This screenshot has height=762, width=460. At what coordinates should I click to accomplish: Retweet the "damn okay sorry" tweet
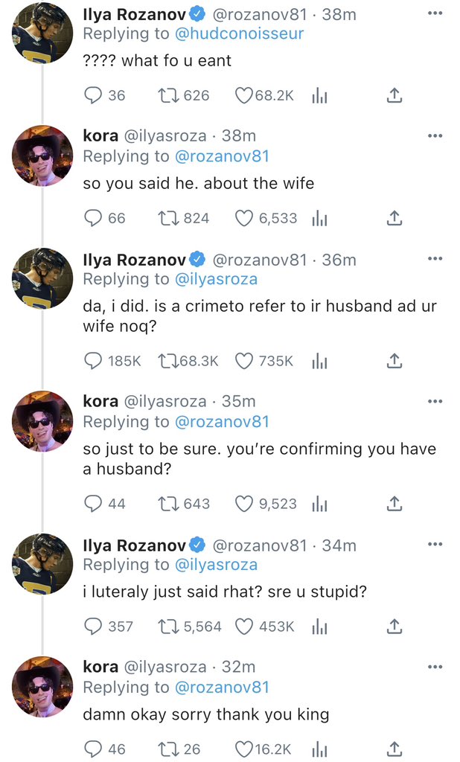pos(168,749)
